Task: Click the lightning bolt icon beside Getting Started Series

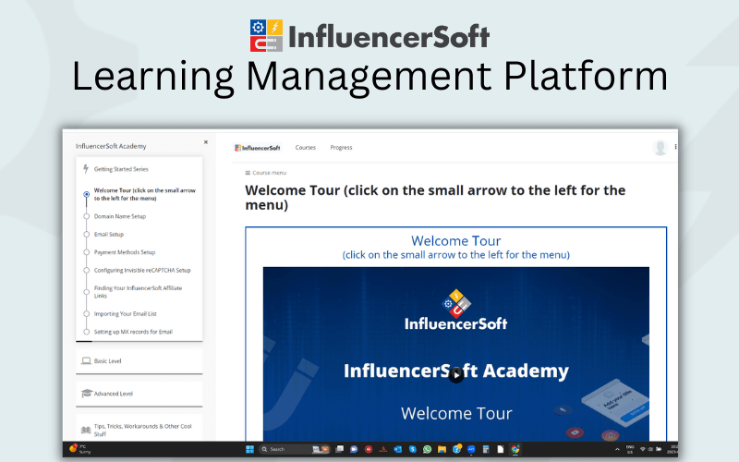Action: 86,169
